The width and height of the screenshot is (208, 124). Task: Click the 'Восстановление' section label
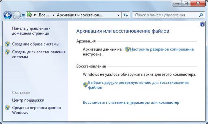[x=91, y=66]
